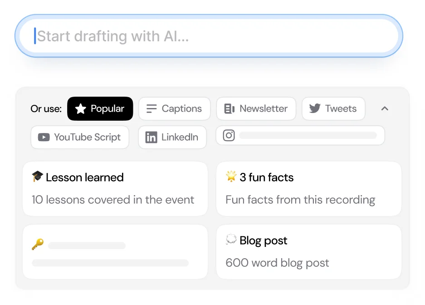
Task: Toggle the Popular filter chip
Action: tap(100, 108)
